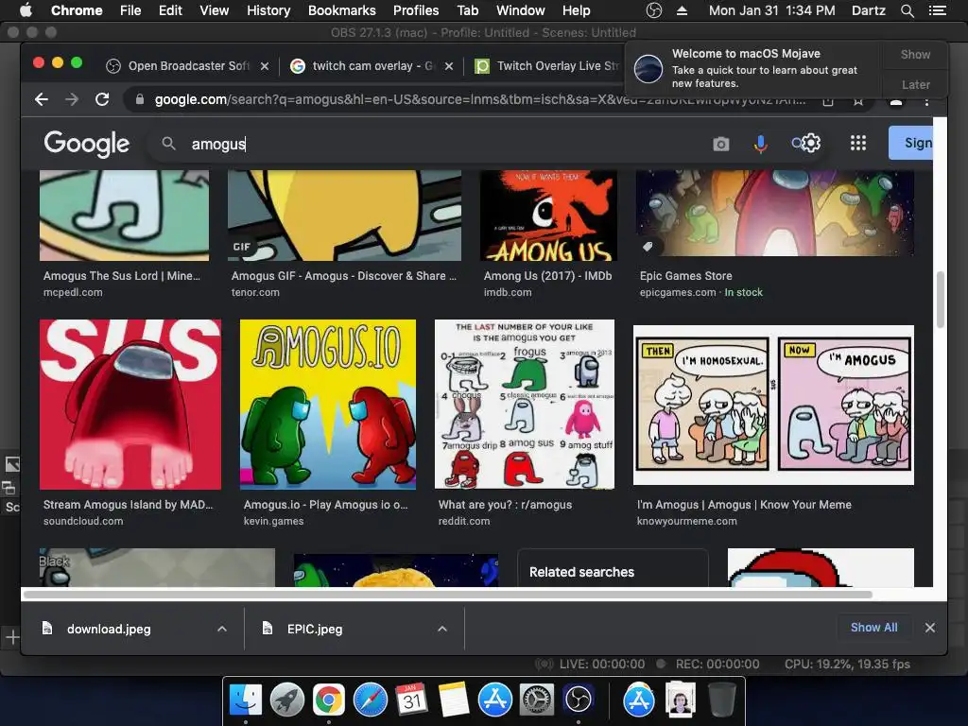Viewport: 968px width, 726px height.
Task: Close the twitch cam overlay tab
Action: point(449,66)
